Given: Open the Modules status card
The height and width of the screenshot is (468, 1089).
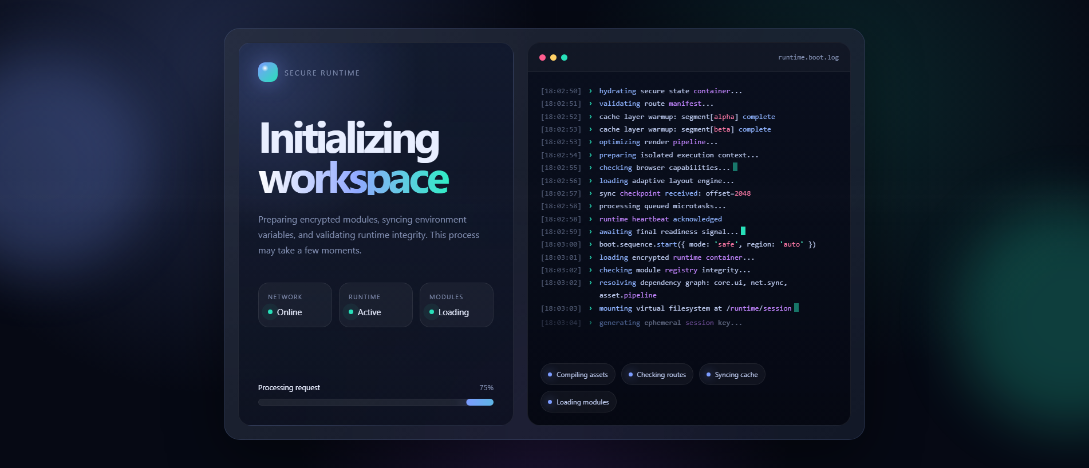Looking at the screenshot, I should point(456,305).
